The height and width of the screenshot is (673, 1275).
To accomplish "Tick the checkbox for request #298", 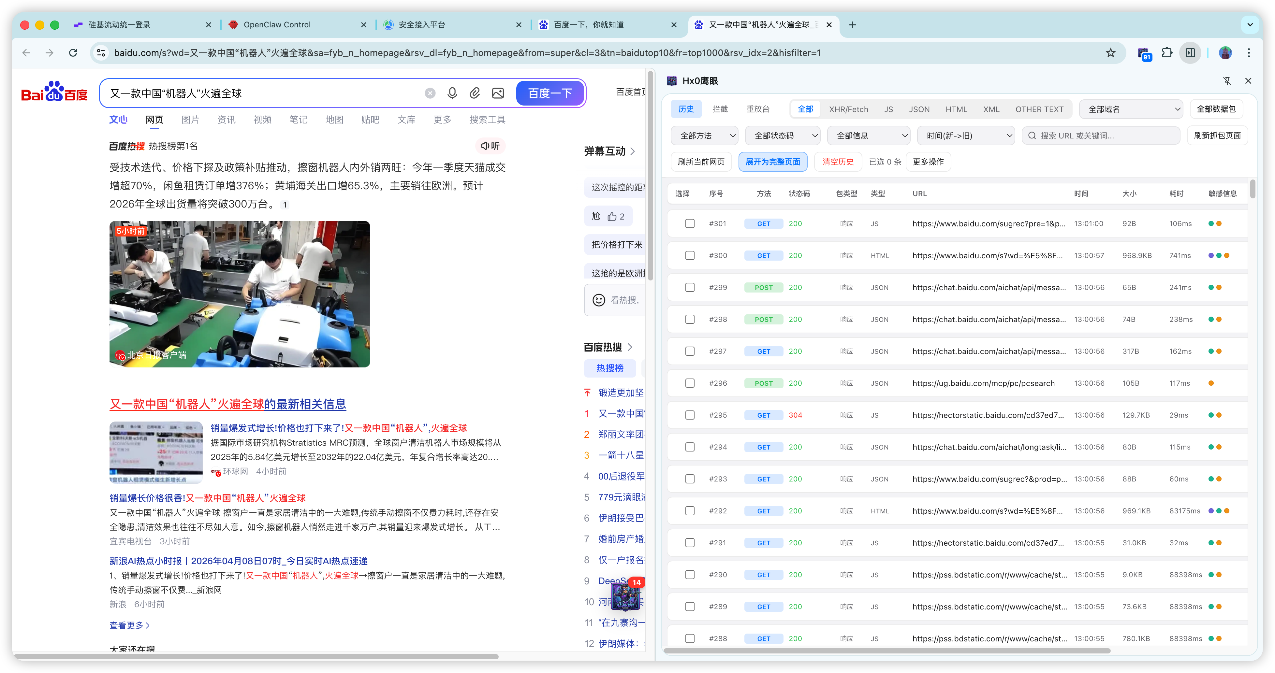I will coord(689,320).
